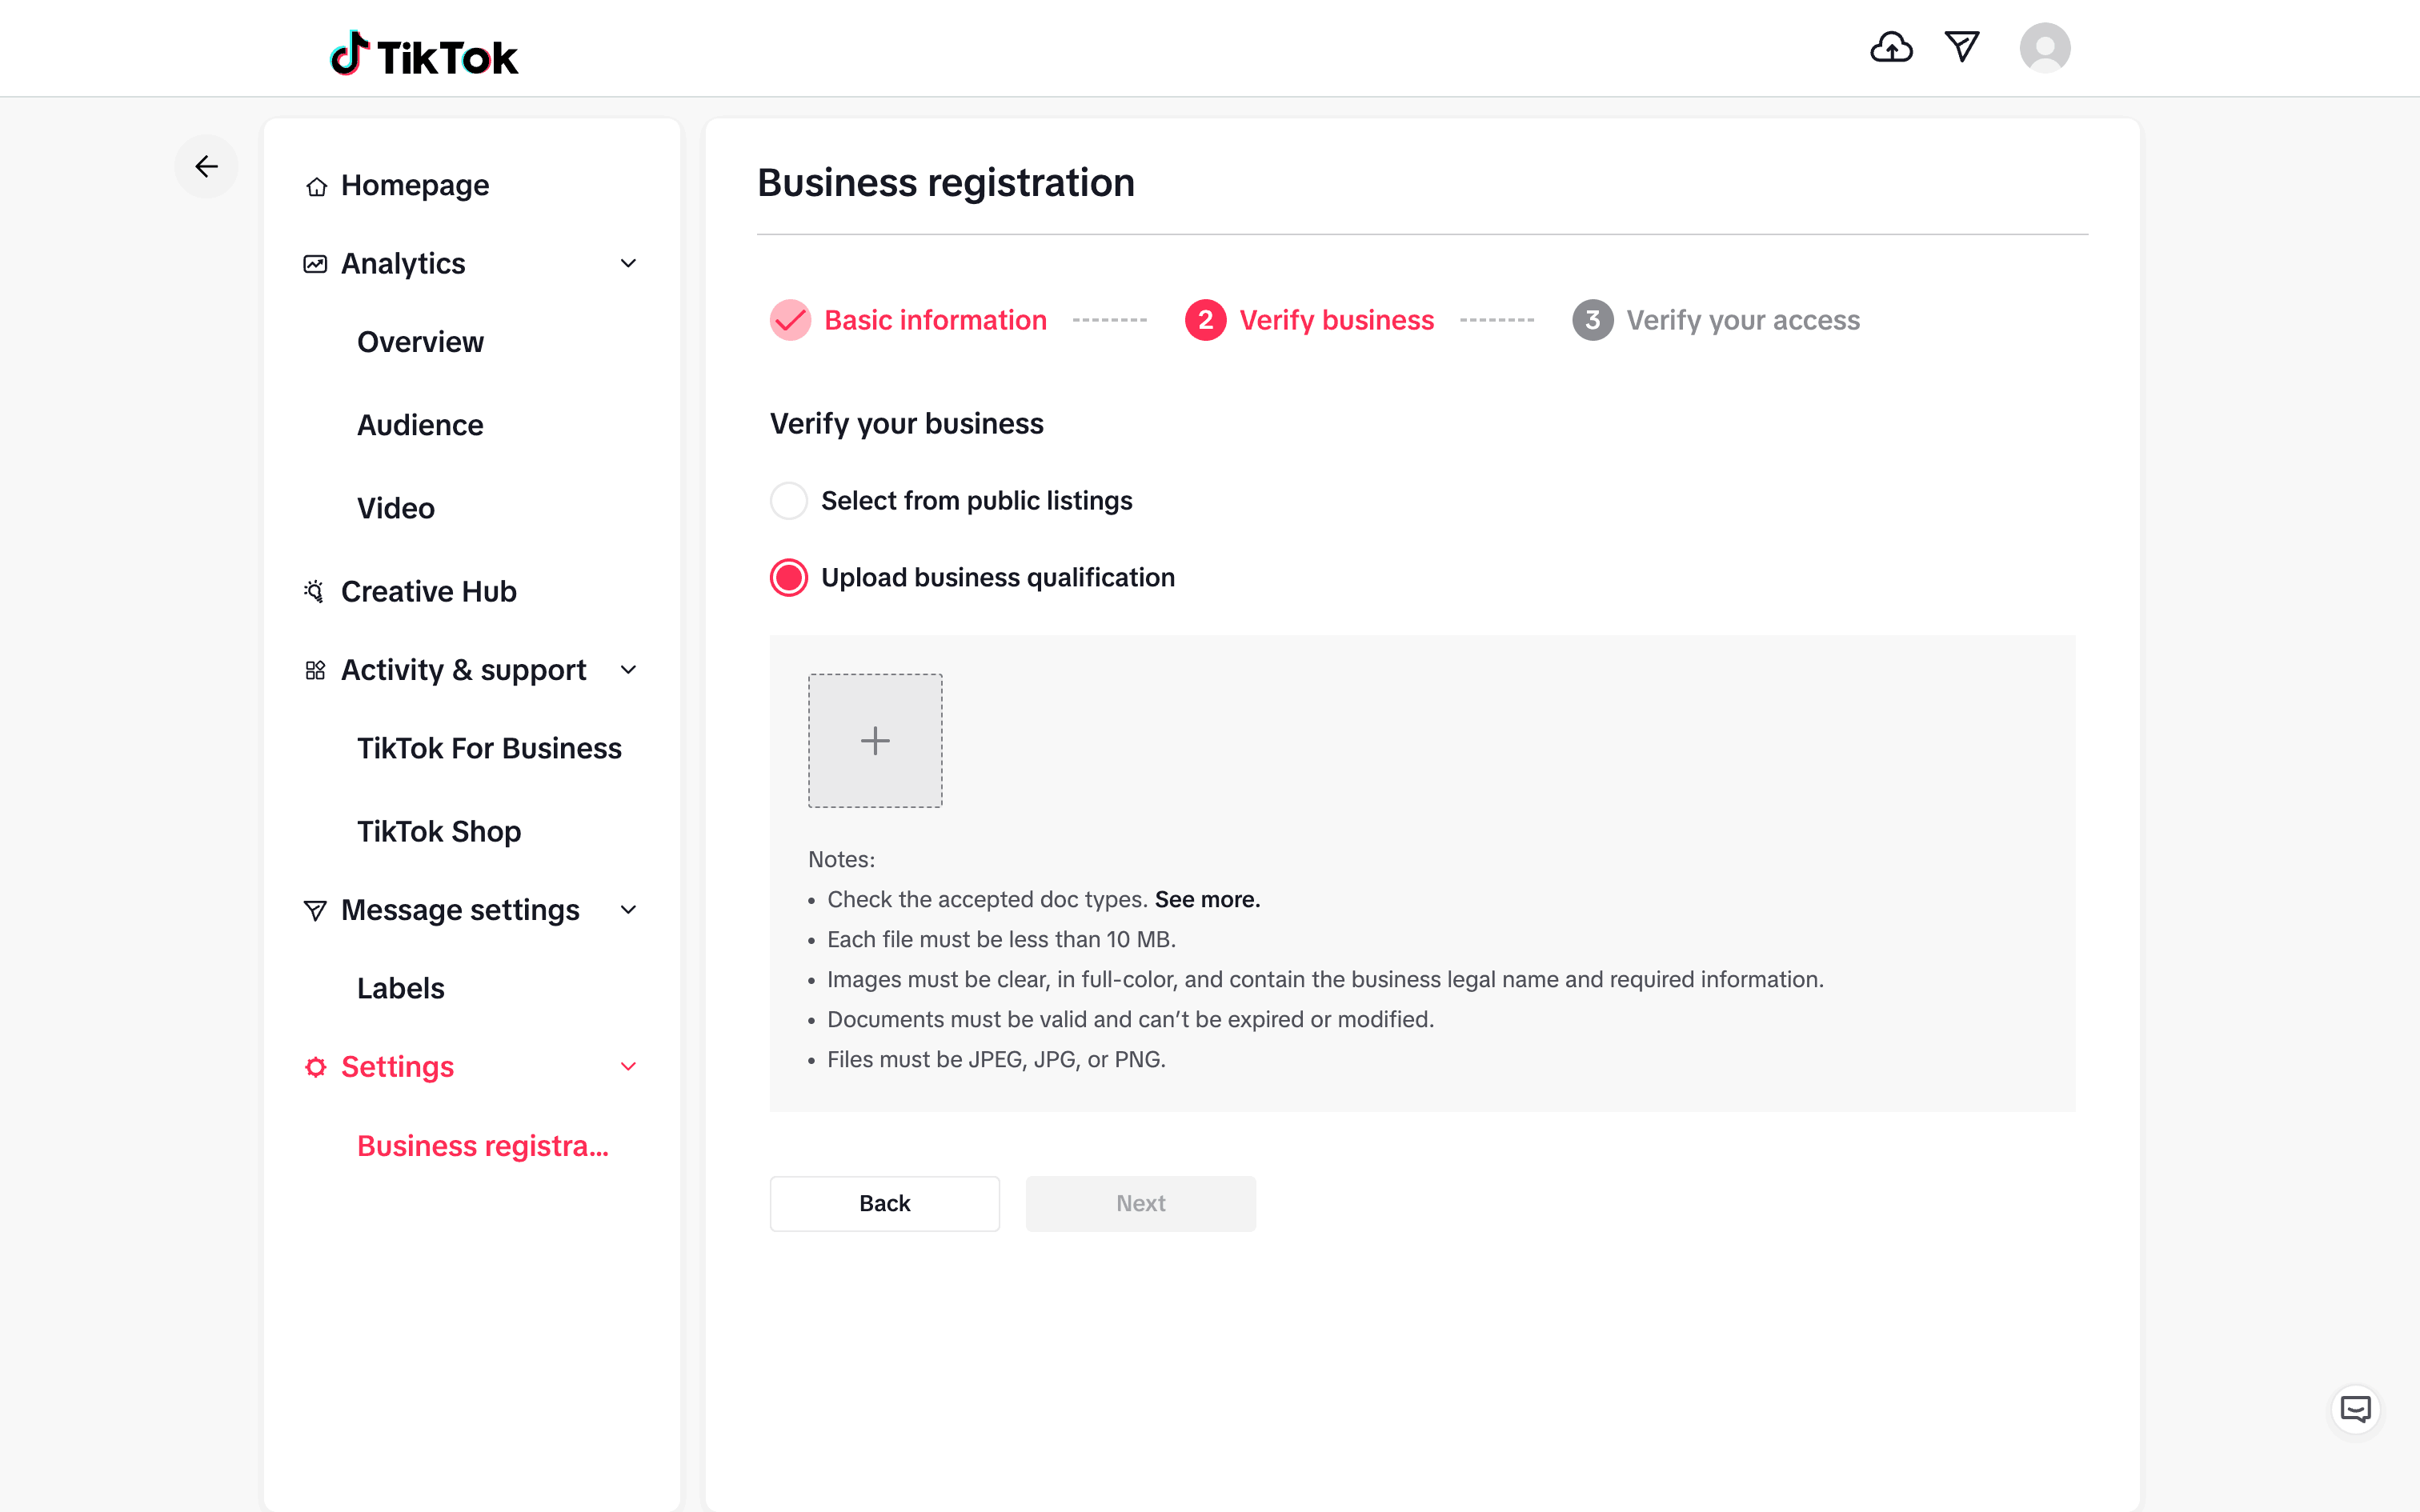Click the Creative Hub lightbulb icon
2420x1512 pixels.
tap(314, 592)
